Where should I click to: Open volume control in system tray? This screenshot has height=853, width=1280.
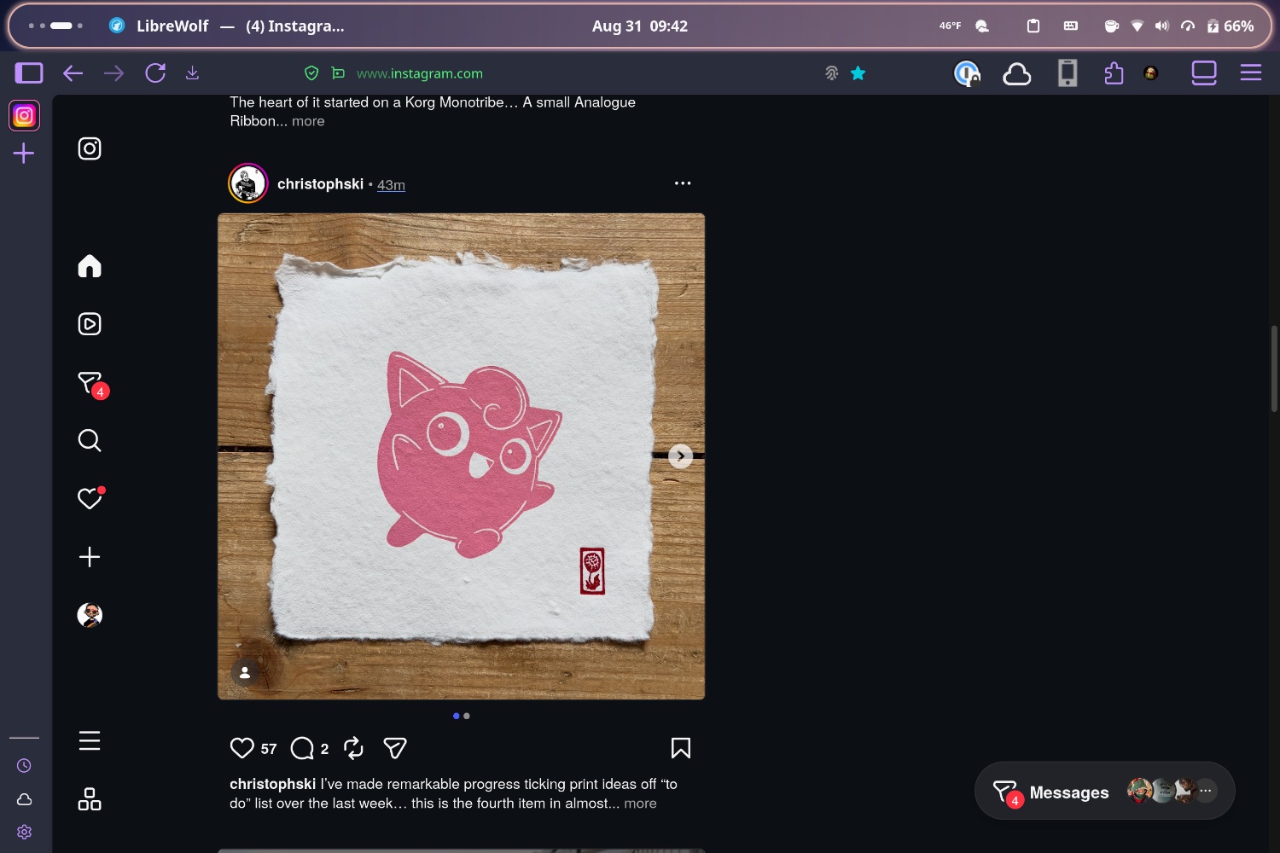click(1161, 26)
